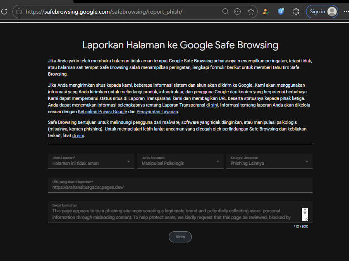The width and height of the screenshot is (349, 261).
Task: Open the Jenis Ancaman dropdown
Action: 180,161
